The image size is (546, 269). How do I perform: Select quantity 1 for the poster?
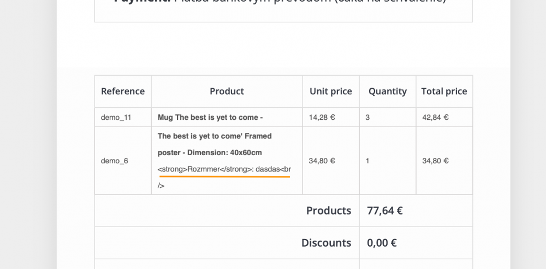click(367, 161)
